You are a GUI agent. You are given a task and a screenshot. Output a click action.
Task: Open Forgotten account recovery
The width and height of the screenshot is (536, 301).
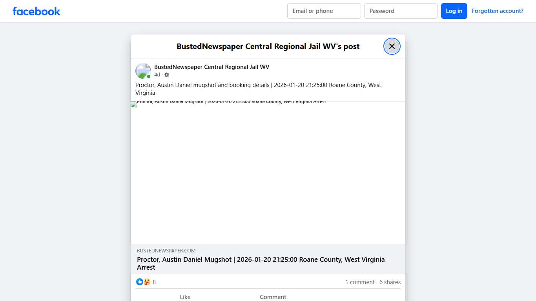click(x=498, y=11)
